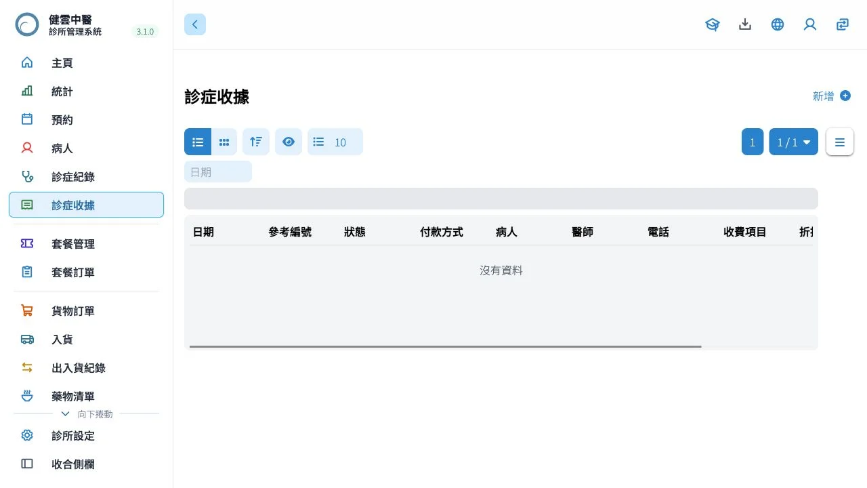Click 向下捲動 scroll-down expander

coord(87,413)
